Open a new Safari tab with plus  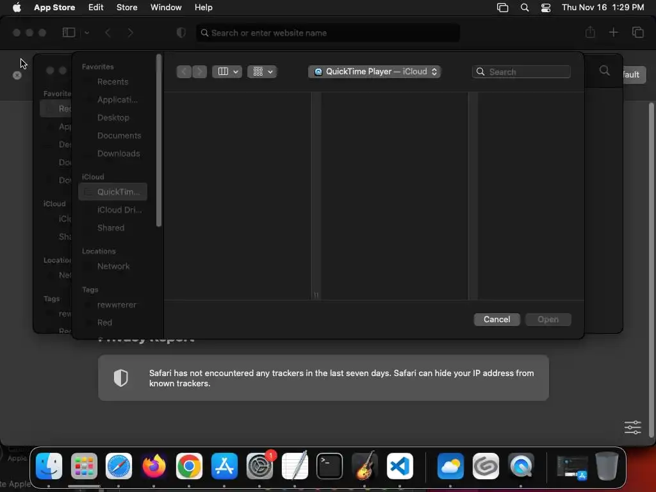pyautogui.click(x=613, y=32)
